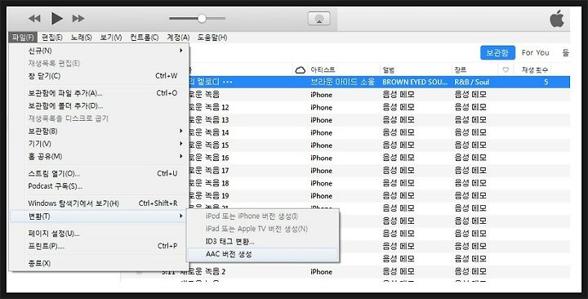Expand the 홈 공유(M) submenu

(100, 156)
